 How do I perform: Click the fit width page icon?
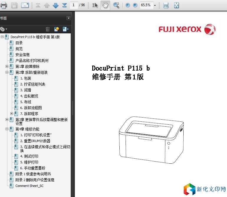166,5
